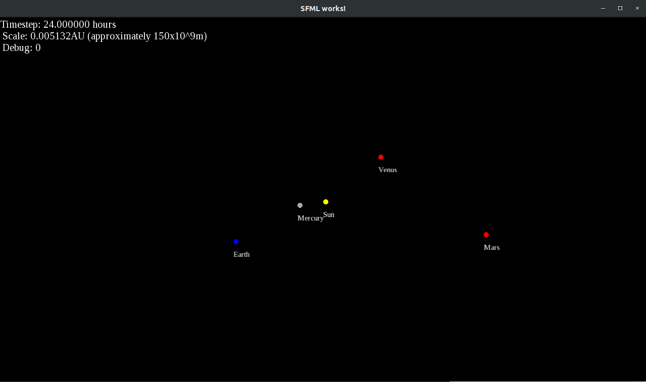Click the Venus text label
The height and width of the screenshot is (382, 646).
point(388,170)
